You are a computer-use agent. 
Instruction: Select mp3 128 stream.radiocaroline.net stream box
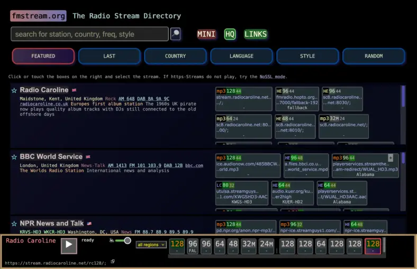click(x=243, y=99)
